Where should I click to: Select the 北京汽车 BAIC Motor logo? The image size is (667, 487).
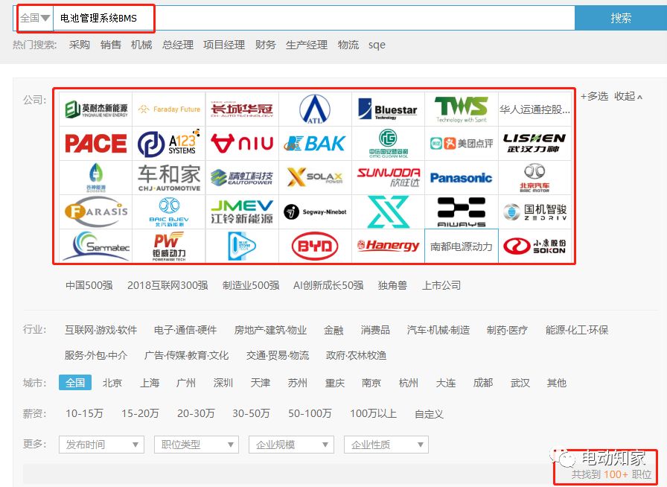click(534, 177)
